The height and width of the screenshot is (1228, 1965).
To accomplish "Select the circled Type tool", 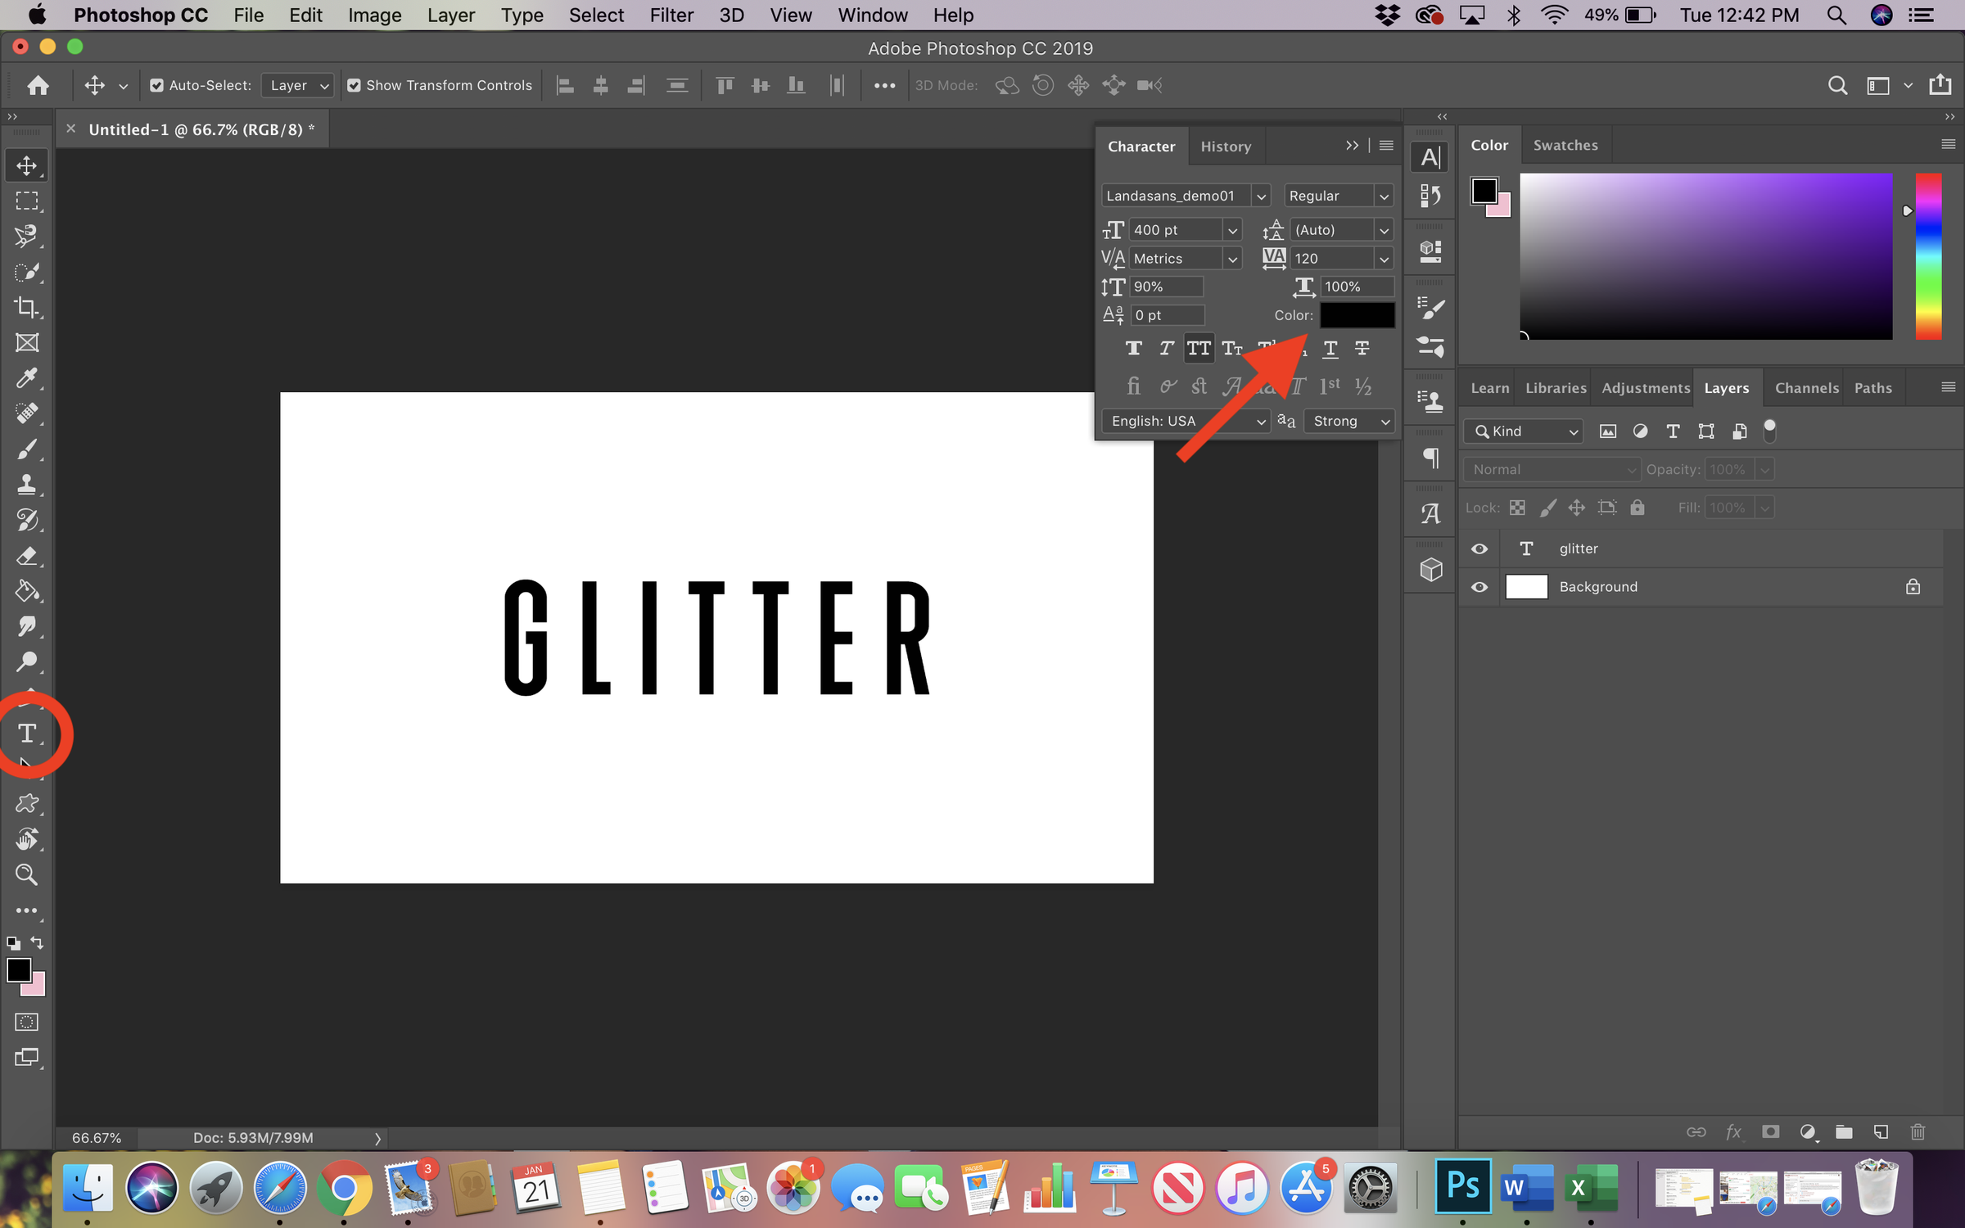I will pyautogui.click(x=27, y=734).
